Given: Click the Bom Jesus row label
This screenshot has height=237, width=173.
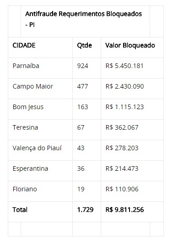Looking at the screenshot, I should (x=28, y=107).
